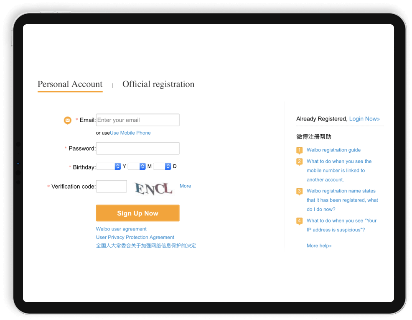
Task: Click the 微博注册帮助 heading text
Action: tap(314, 137)
